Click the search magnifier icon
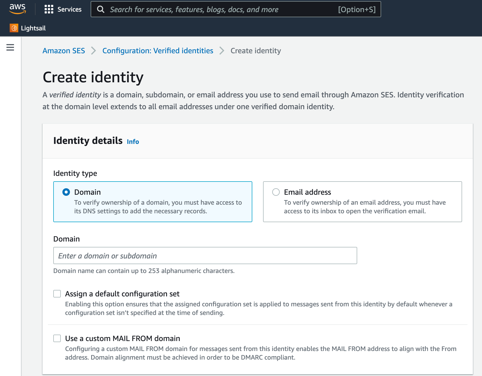The width and height of the screenshot is (482, 376). pos(101,9)
